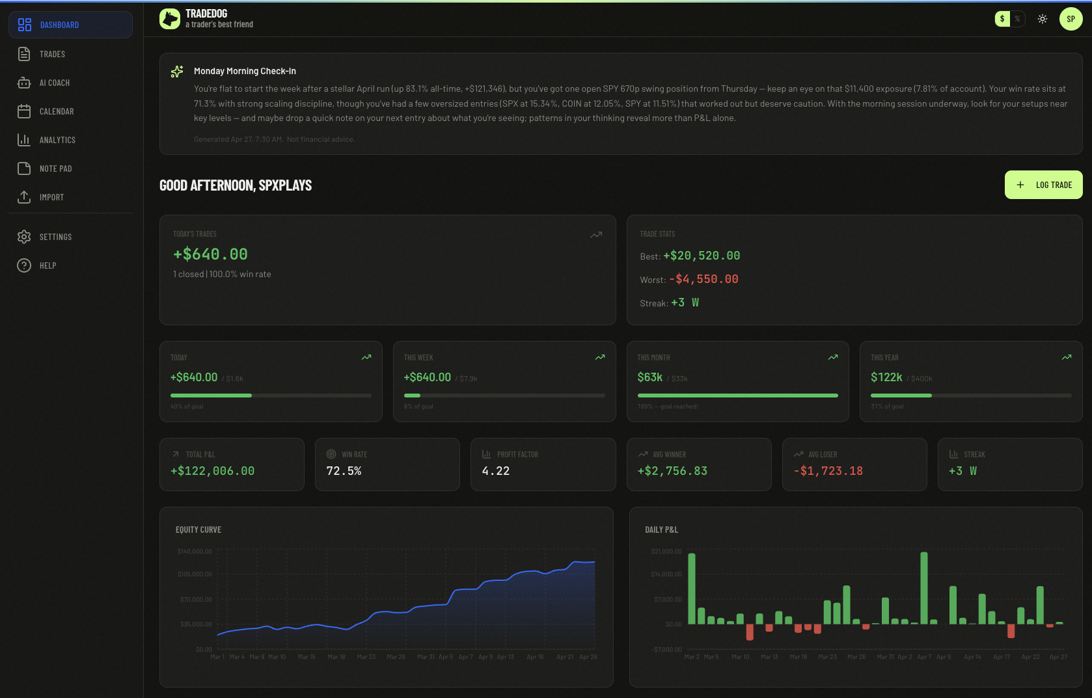Click the sparkle icon on Monday Check-In
This screenshot has height=698, width=1092.
(177, 72)
